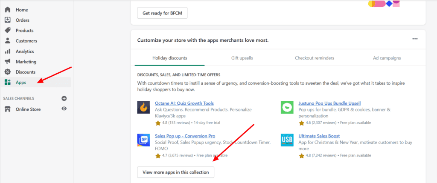
Task: Click the Discounts badge icon
Action: point(8,72)
